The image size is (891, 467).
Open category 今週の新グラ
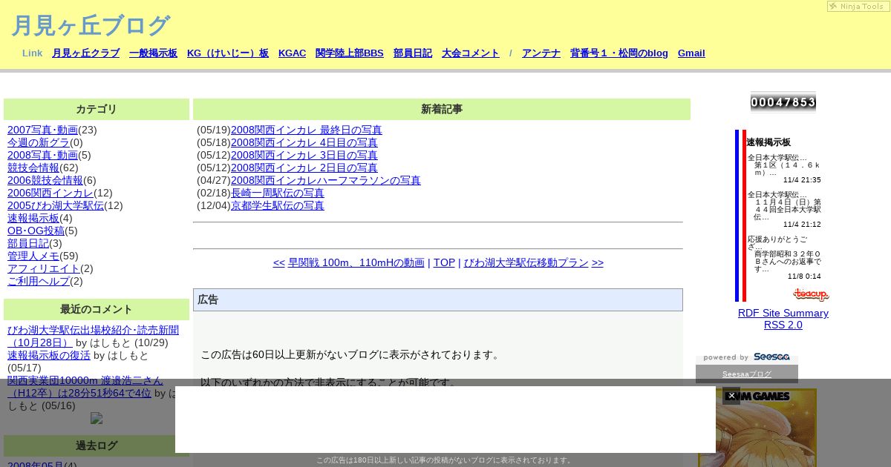pyautogui.click(x=39, y=142)
